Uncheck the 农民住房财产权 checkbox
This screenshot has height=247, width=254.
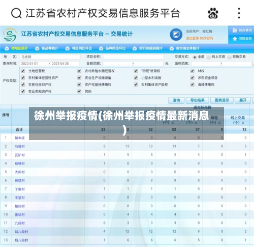(x=23, y=85)
